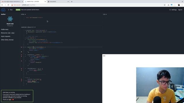Click the else branch code line
The image size is (184, 103).
tap(32, 61)
